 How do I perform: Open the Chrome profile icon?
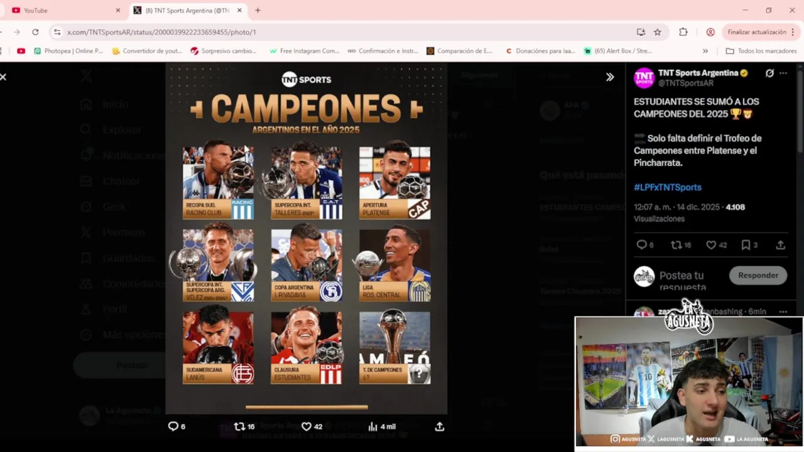tap(710, 32)
